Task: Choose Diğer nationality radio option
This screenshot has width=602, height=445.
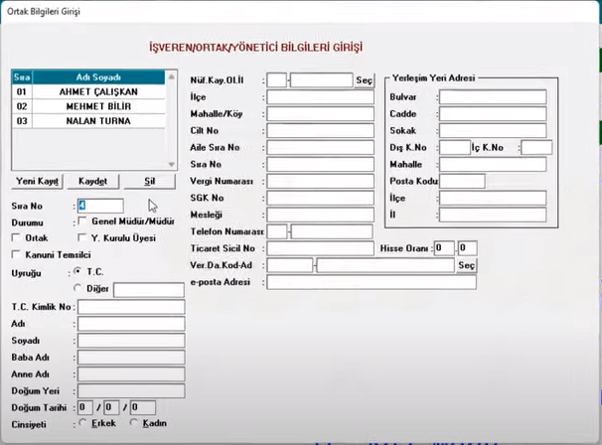Action: pyautogui.click(x=78, y=288)
